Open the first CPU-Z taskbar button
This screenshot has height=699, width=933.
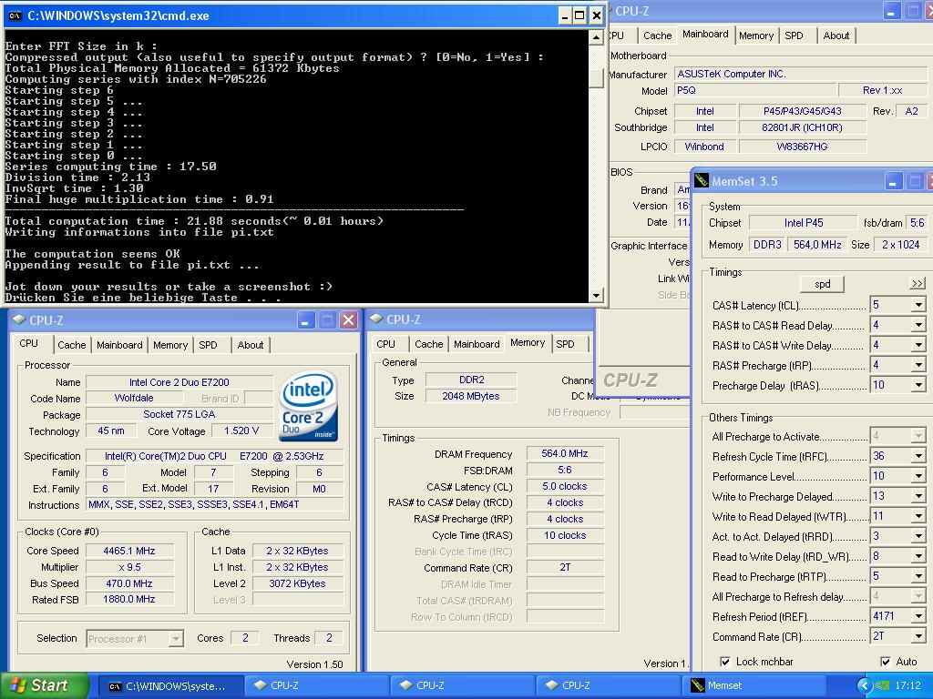click(316, 686)
